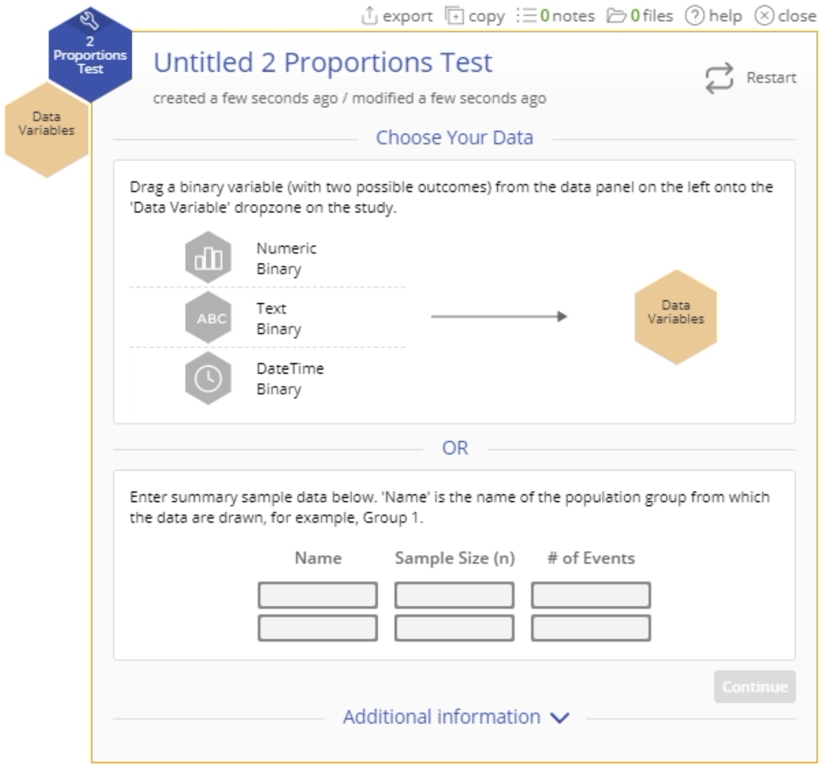Close the study with the close icon
Image resolution: width=827 pixels, height=771 pixels.
764,16
